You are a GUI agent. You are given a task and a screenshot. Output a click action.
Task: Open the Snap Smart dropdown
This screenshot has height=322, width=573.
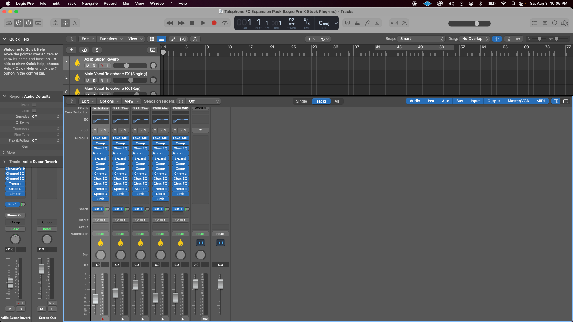(421, 39)
